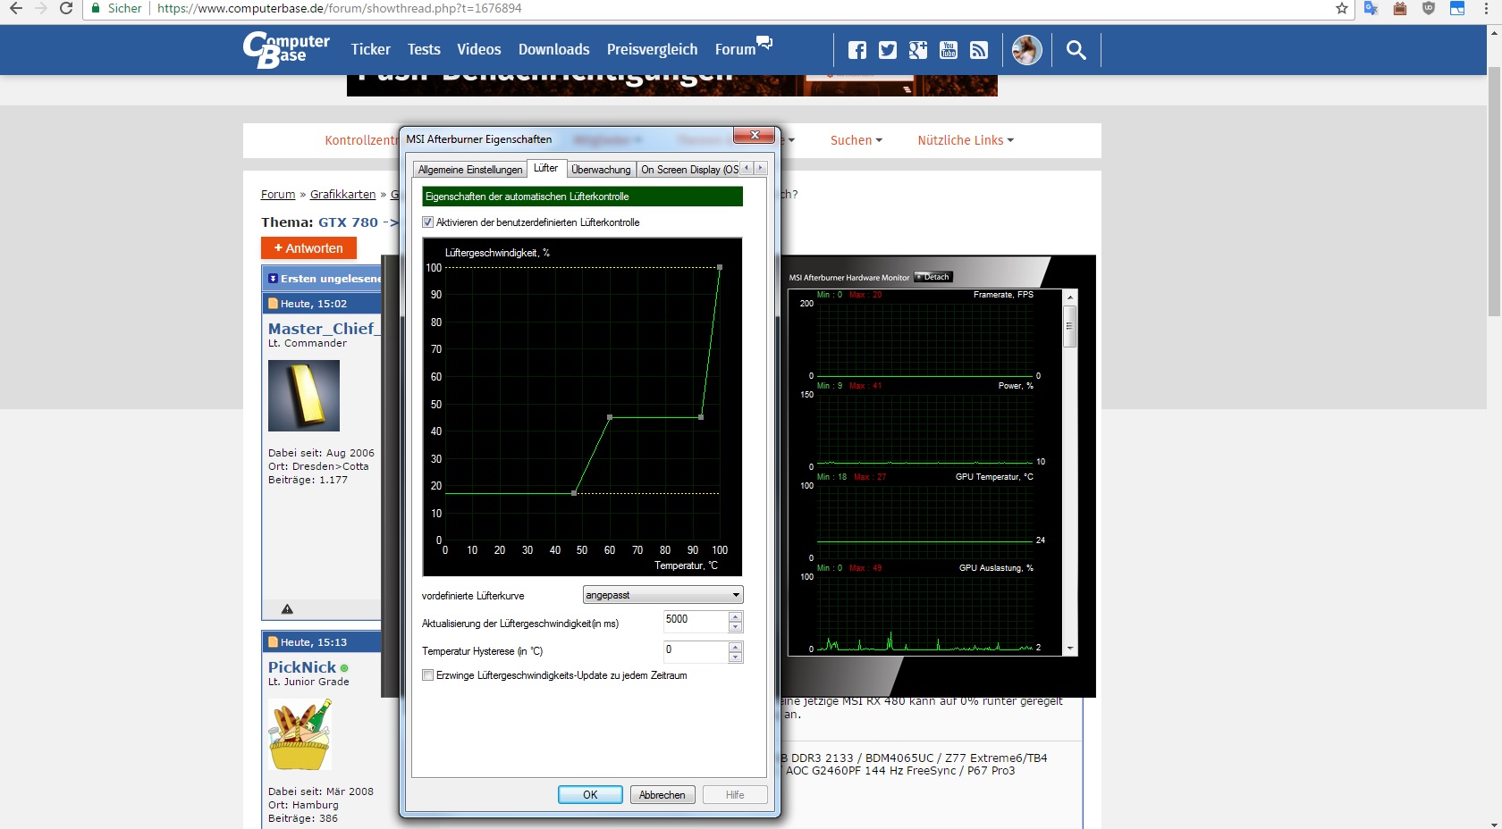This screenshot has height=829, width=1502.
Task: Open Videos in the site navigation
Action: [x=479, y=50]
